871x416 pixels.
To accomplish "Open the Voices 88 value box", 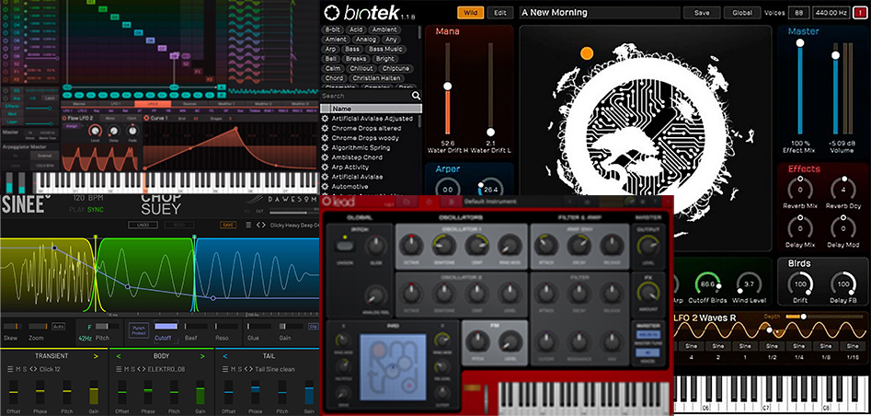I will click(x=798, y=12).
